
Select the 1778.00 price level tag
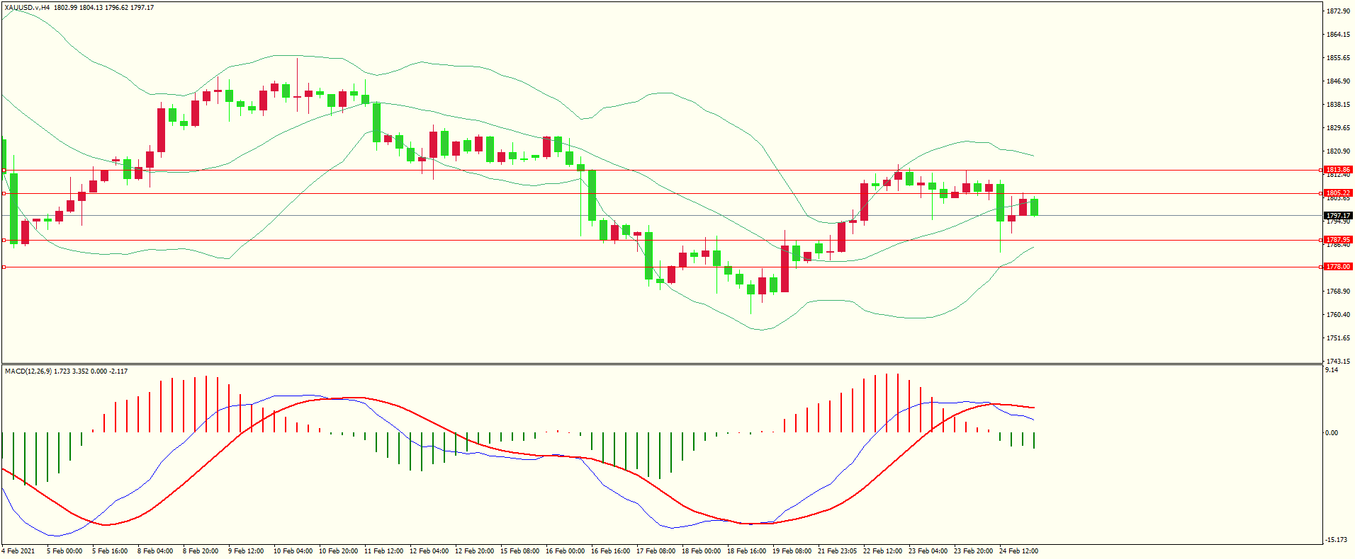point(1339,267)
